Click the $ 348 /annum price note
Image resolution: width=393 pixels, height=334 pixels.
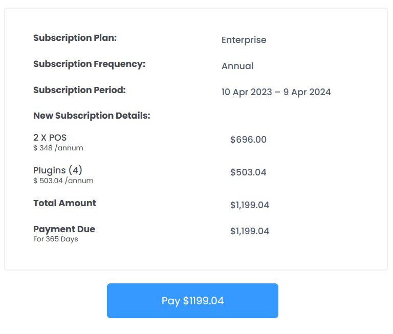[x=58, y=148]
